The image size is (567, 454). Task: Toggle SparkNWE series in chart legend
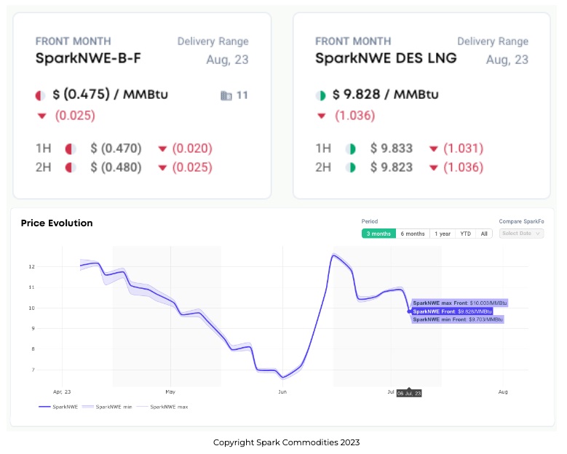pyautogui.click(x=58, y=407)
